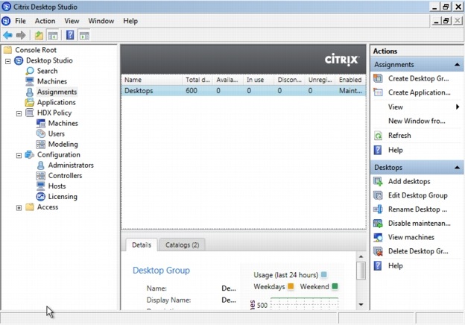Viewport: 465px width, 325px height.
Task: Sort by the Name column header
Action: pos(151,80)
